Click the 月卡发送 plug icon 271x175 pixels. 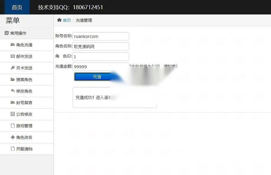coord(13,68)
